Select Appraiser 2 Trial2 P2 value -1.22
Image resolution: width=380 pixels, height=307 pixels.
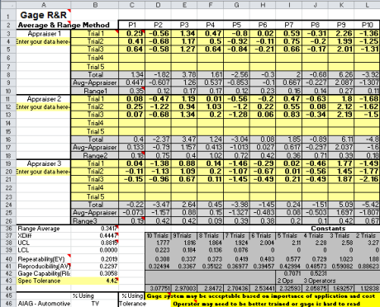pyautogui.click(x=158, y=106)
